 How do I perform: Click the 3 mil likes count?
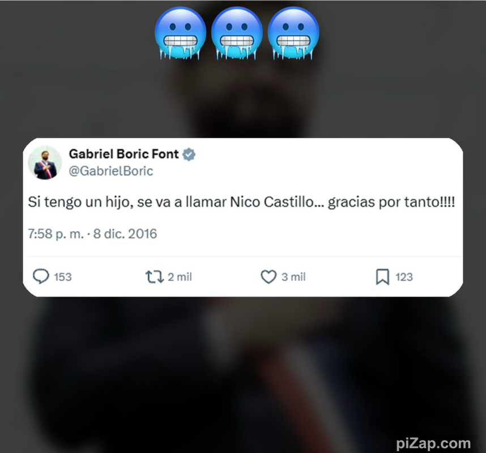293,277
